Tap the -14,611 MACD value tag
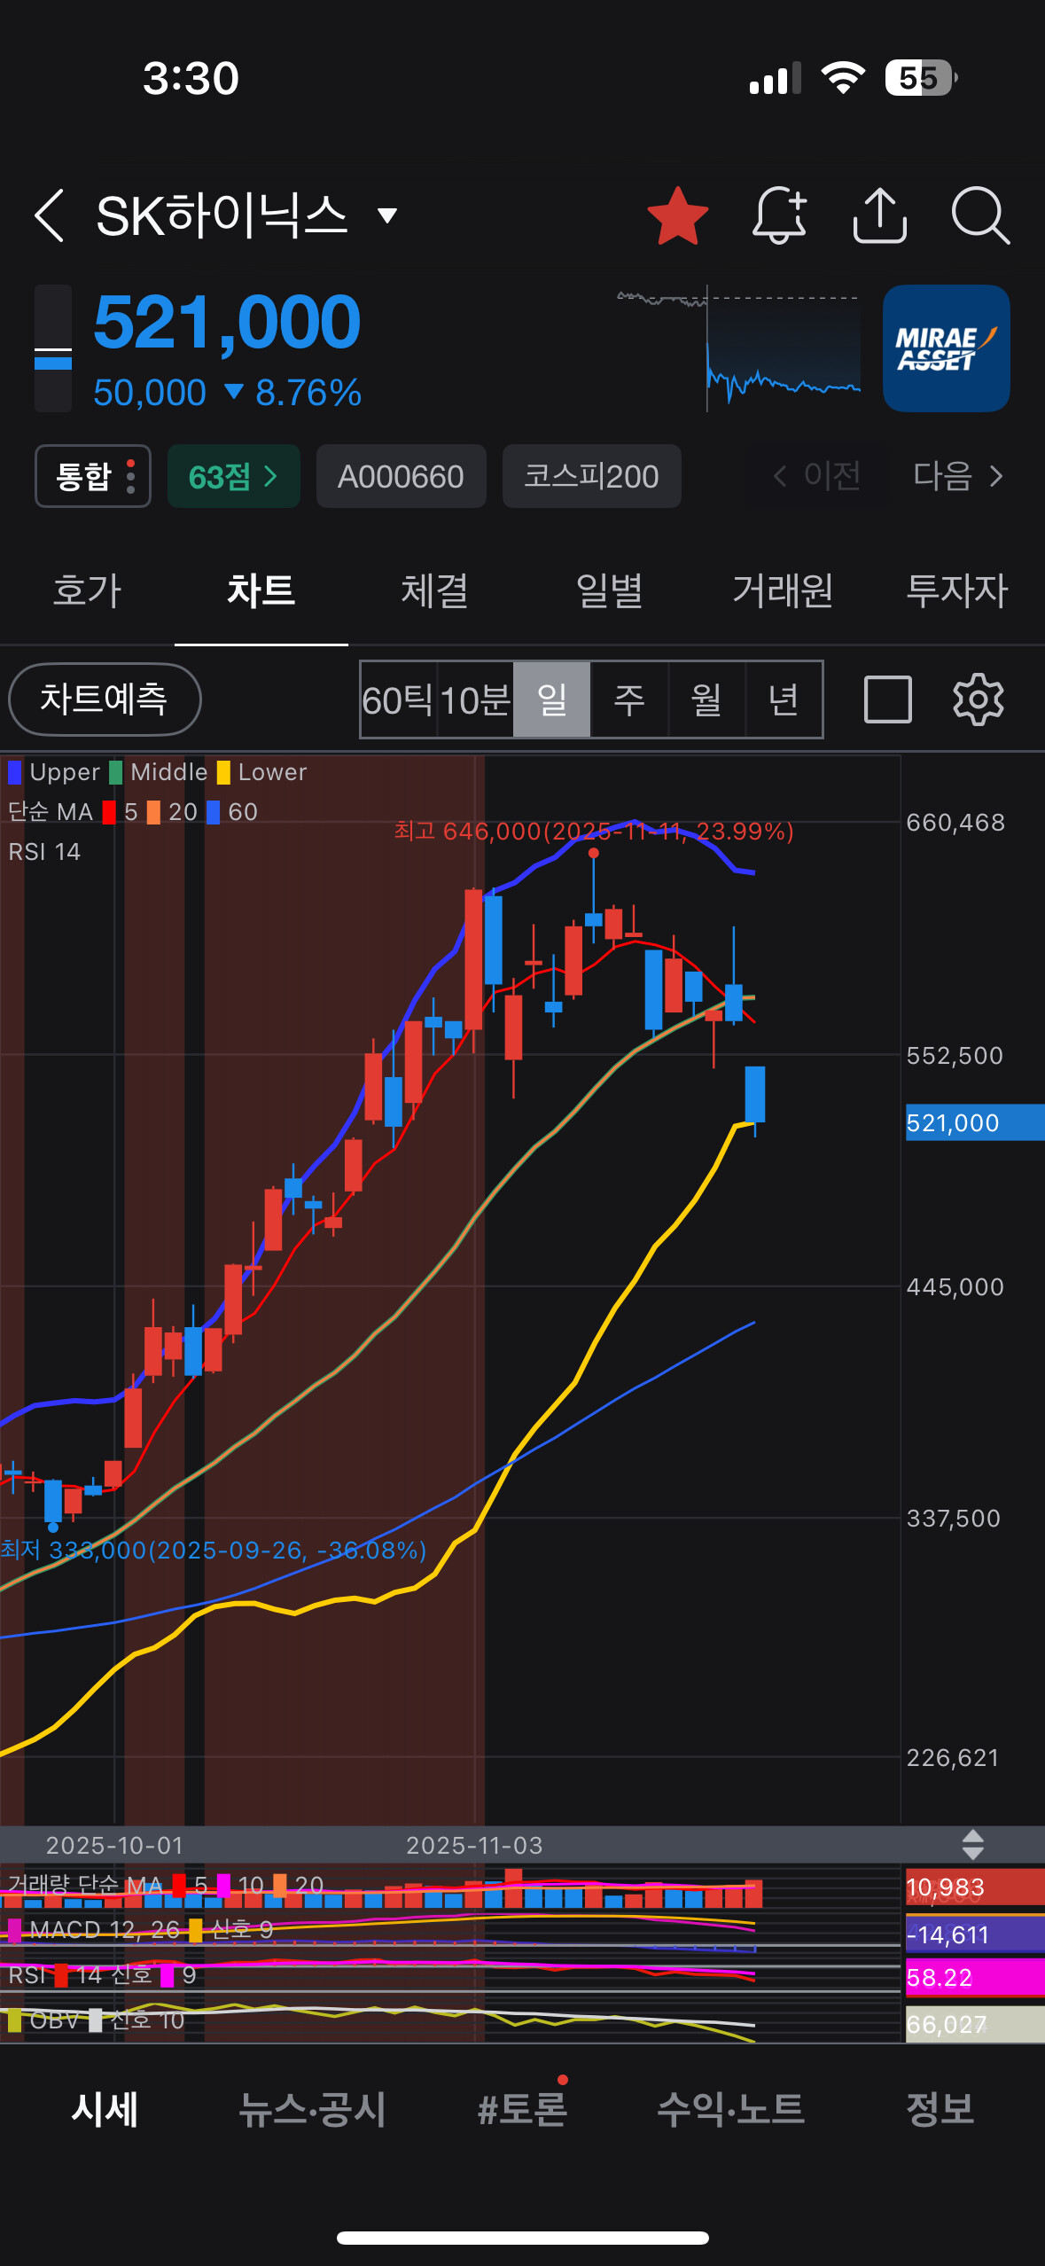1045x2266 pixels. point(975,1934)
